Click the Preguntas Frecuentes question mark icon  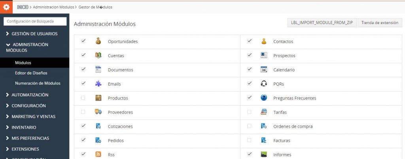tap(264, 98)
